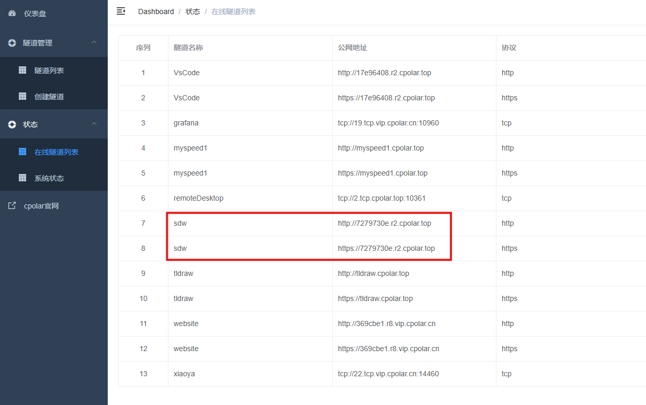This screenshot has width=646, height=405.
Task: Collapse the 隧道管理 menu chevron
Action: [94, 42]
